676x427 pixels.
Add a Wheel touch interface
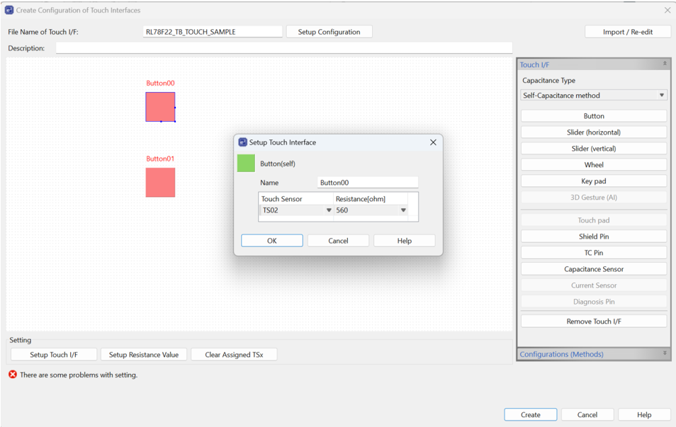pyautogui.click(x=594, y=165)
